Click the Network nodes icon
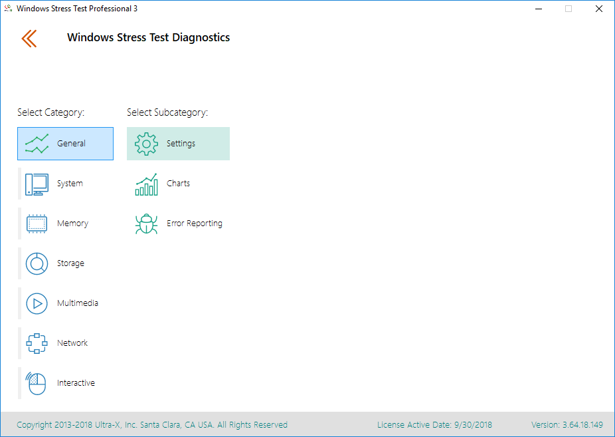 (37, 344)
